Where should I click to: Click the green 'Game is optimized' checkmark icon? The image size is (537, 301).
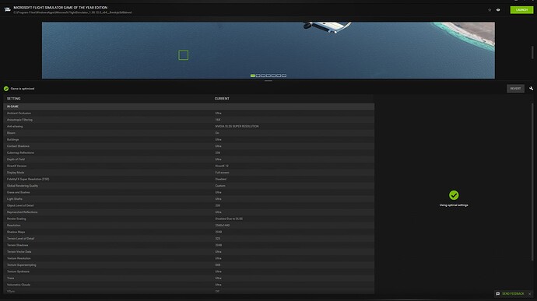pos(6,89)
